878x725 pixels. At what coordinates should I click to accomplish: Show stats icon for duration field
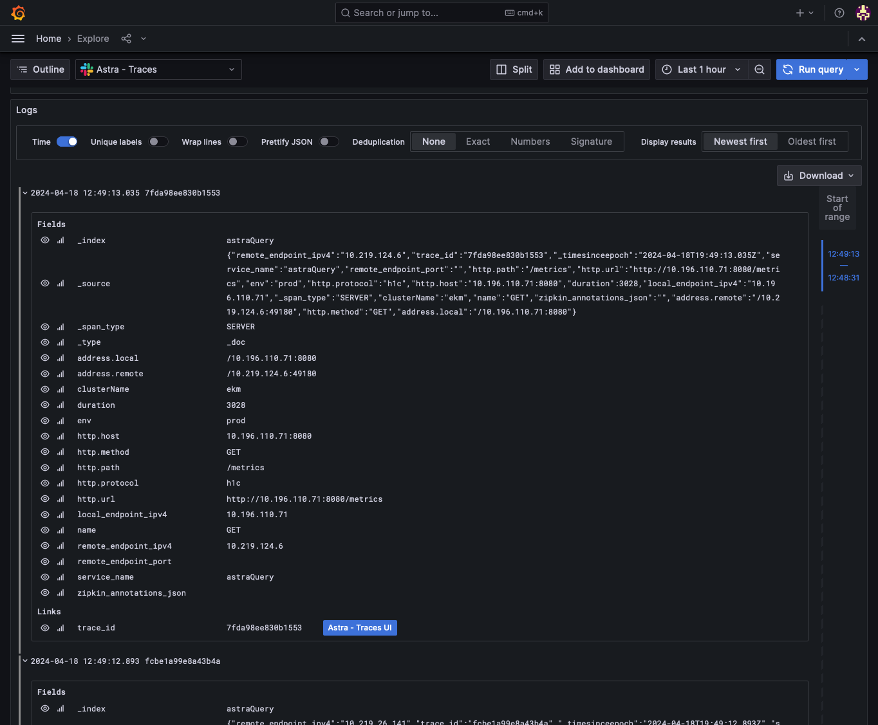[x=61, y=405]
